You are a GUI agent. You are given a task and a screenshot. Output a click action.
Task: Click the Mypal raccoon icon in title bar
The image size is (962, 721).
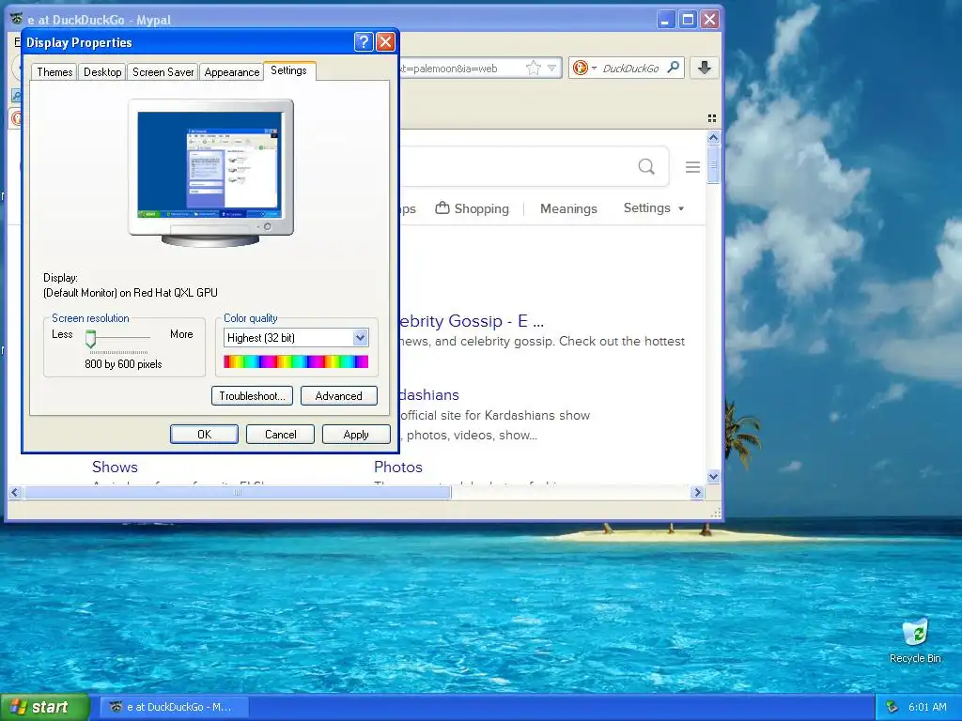tap(17, 19)
